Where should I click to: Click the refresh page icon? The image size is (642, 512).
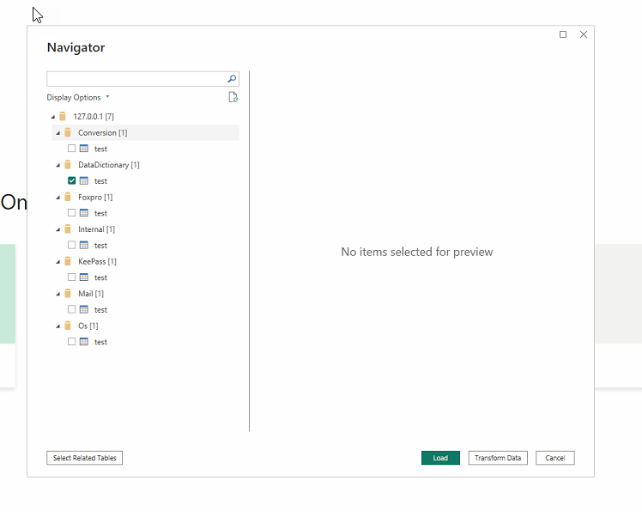233,97
